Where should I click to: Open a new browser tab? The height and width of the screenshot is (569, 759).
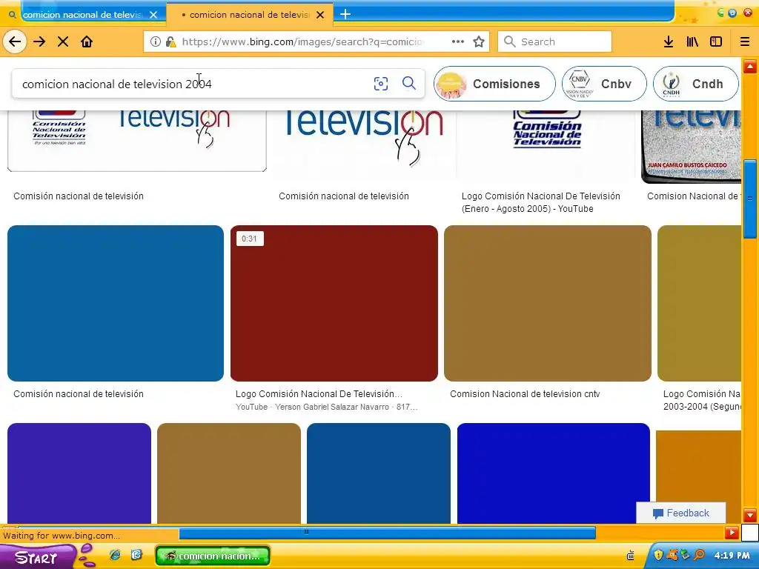(345, 15)
